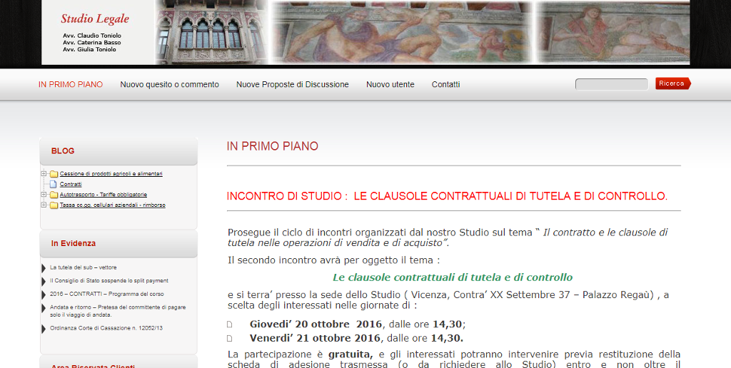This screenshot has height=368, width=731.
Task: Open Autotrasporto - Tariffe obbligatorie link
Action: tap(103, 195)
